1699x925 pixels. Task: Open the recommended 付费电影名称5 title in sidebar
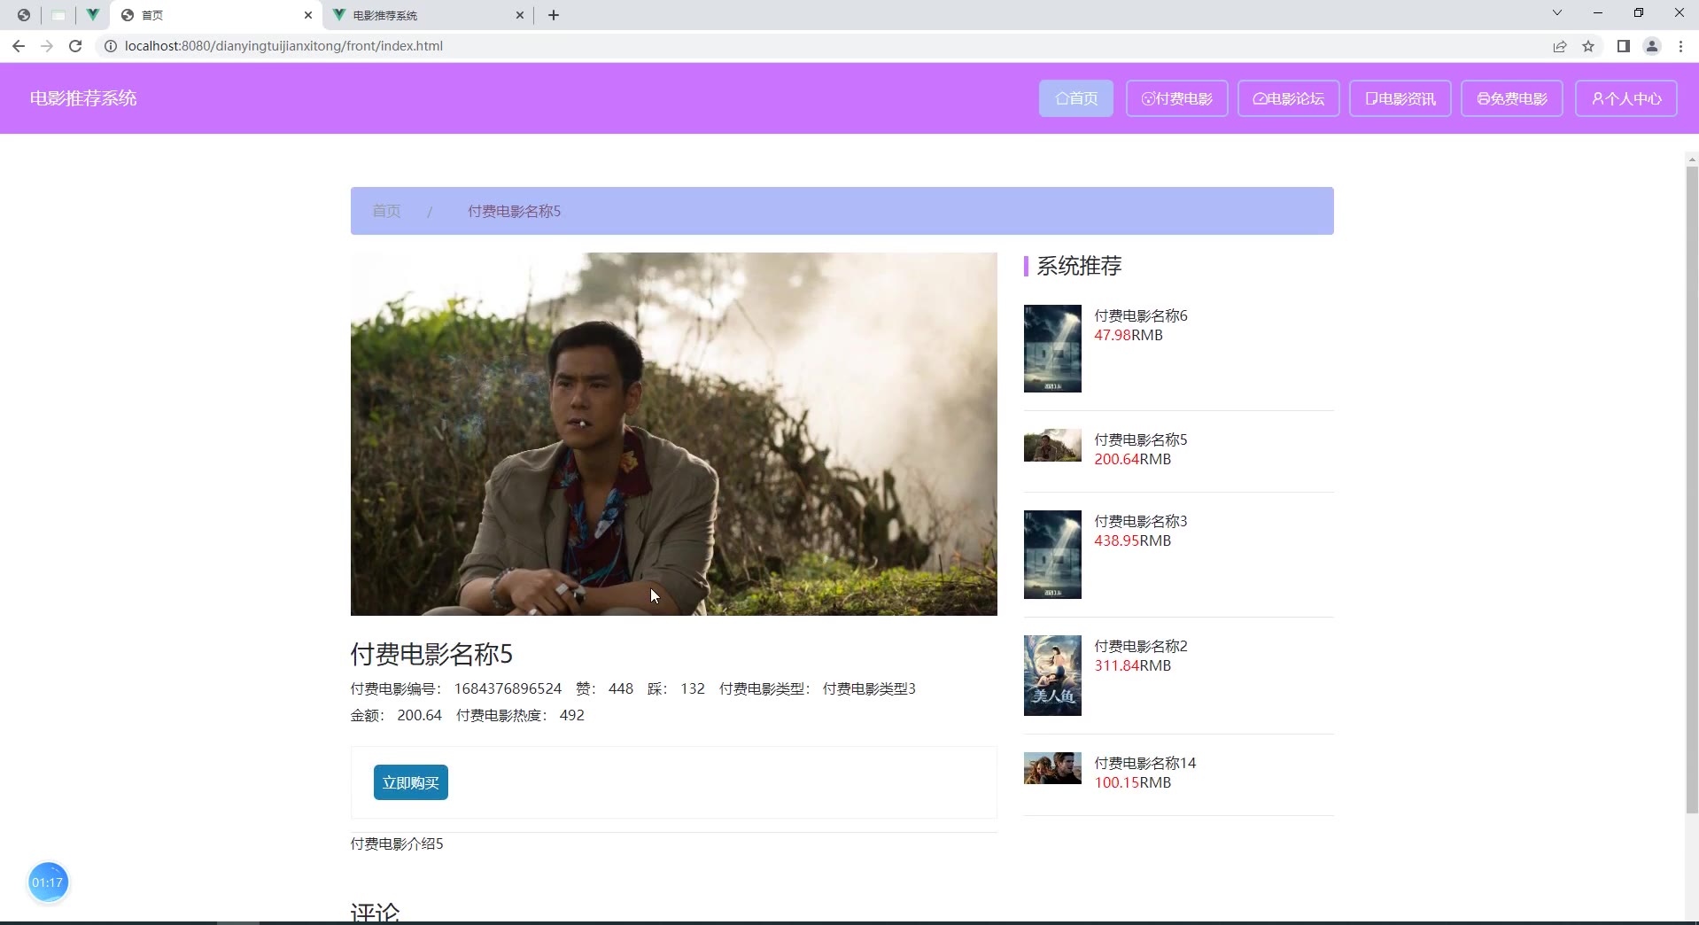pos(1140,439)
